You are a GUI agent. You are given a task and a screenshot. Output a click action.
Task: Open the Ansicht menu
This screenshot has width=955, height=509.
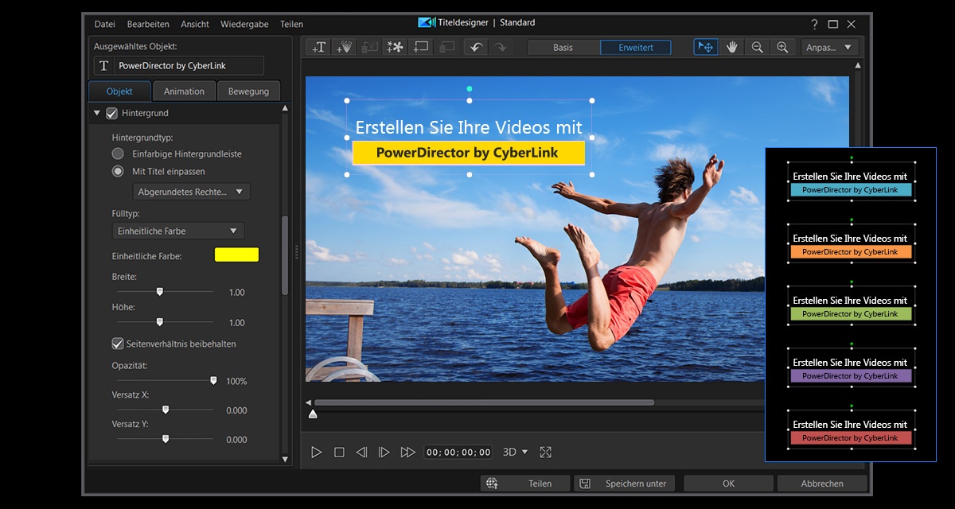(x=195, y=24)
